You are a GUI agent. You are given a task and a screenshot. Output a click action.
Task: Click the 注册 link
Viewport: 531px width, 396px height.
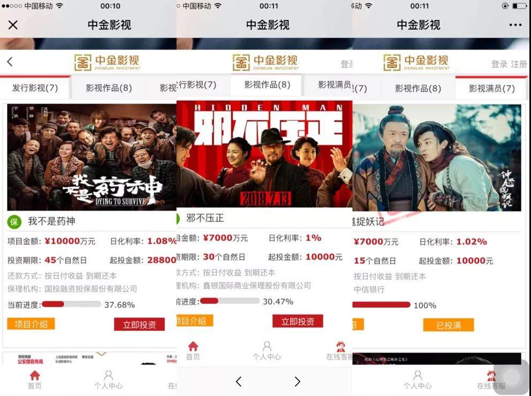point(519,64)
